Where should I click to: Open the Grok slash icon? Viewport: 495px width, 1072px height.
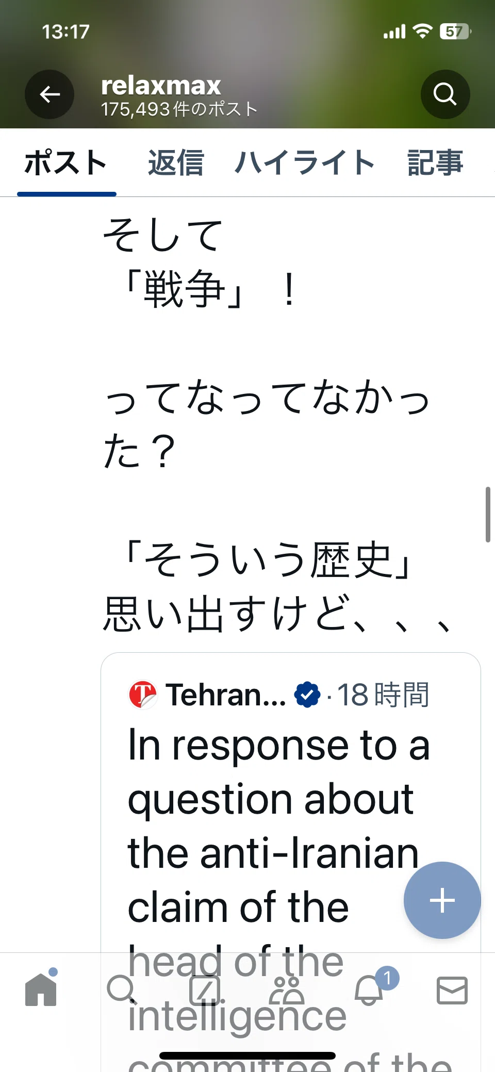pyautogui.click(x=205, y=991)
